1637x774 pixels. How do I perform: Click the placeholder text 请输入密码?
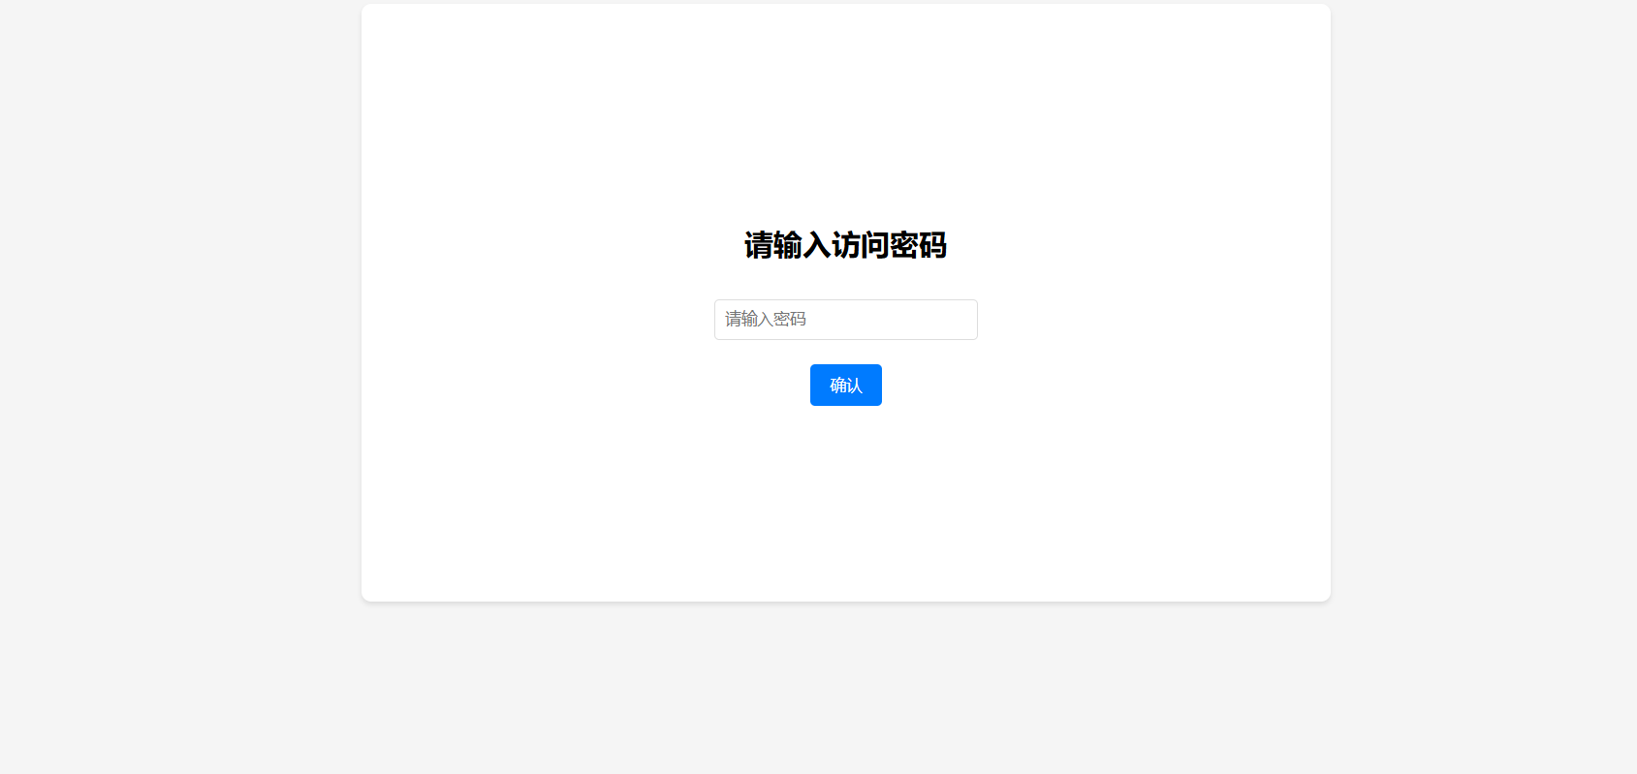pyautogui.click(x=766, y=320)
